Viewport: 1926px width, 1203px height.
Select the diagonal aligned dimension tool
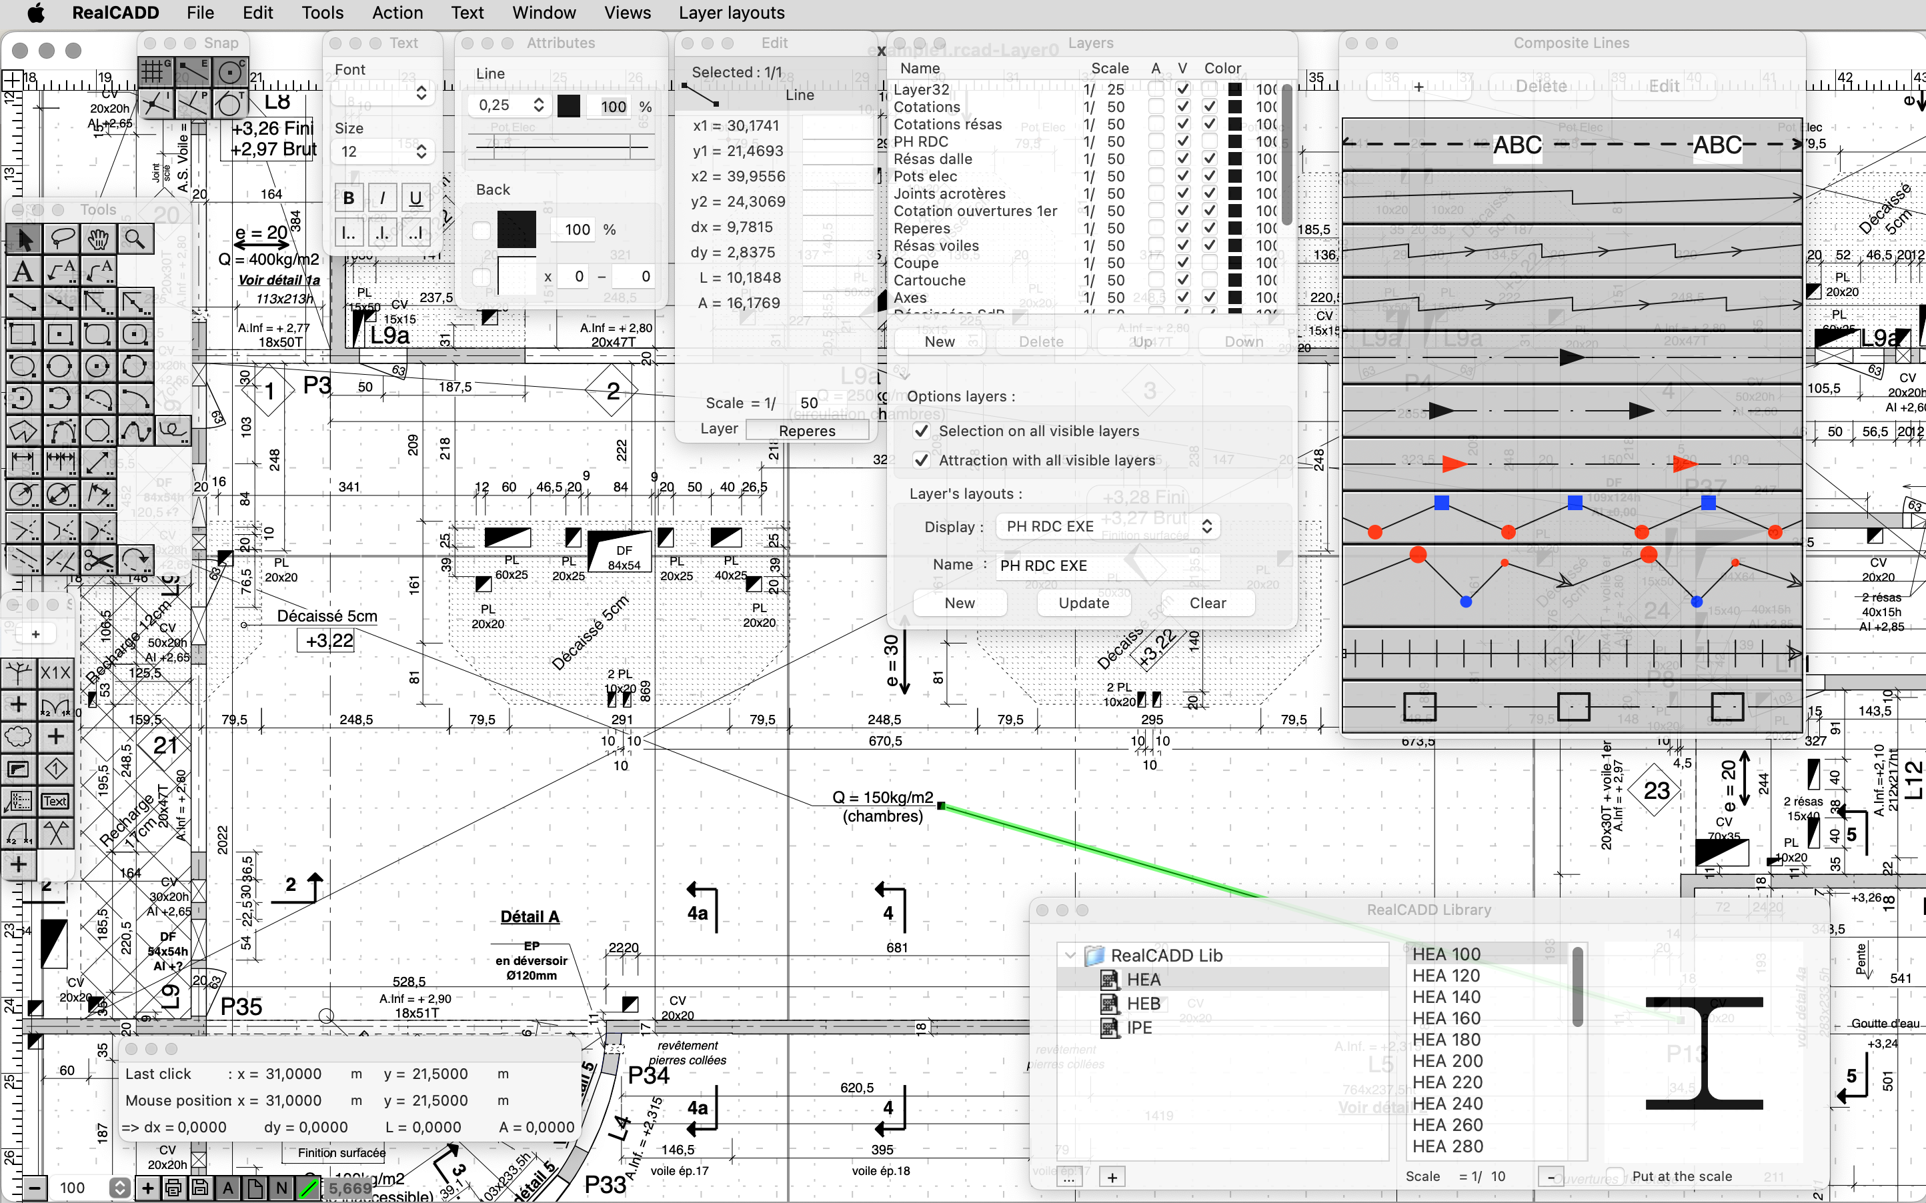[98, 461]
